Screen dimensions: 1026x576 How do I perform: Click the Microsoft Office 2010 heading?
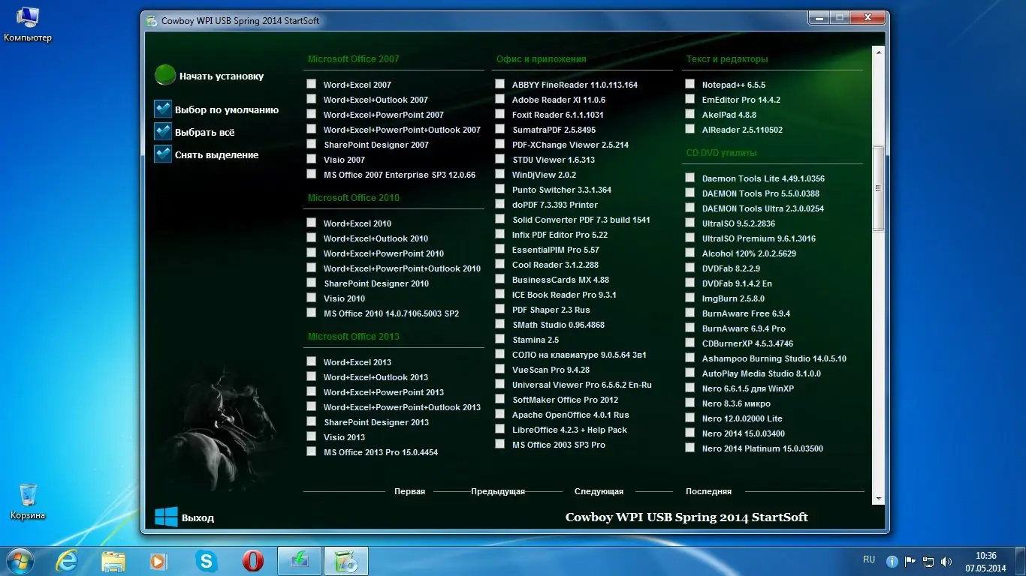(x=353, y=198)
